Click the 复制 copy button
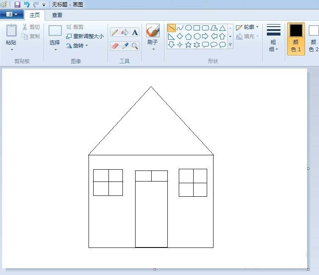The height and width of the screenshot is (275, 319). tap(31, 36)
